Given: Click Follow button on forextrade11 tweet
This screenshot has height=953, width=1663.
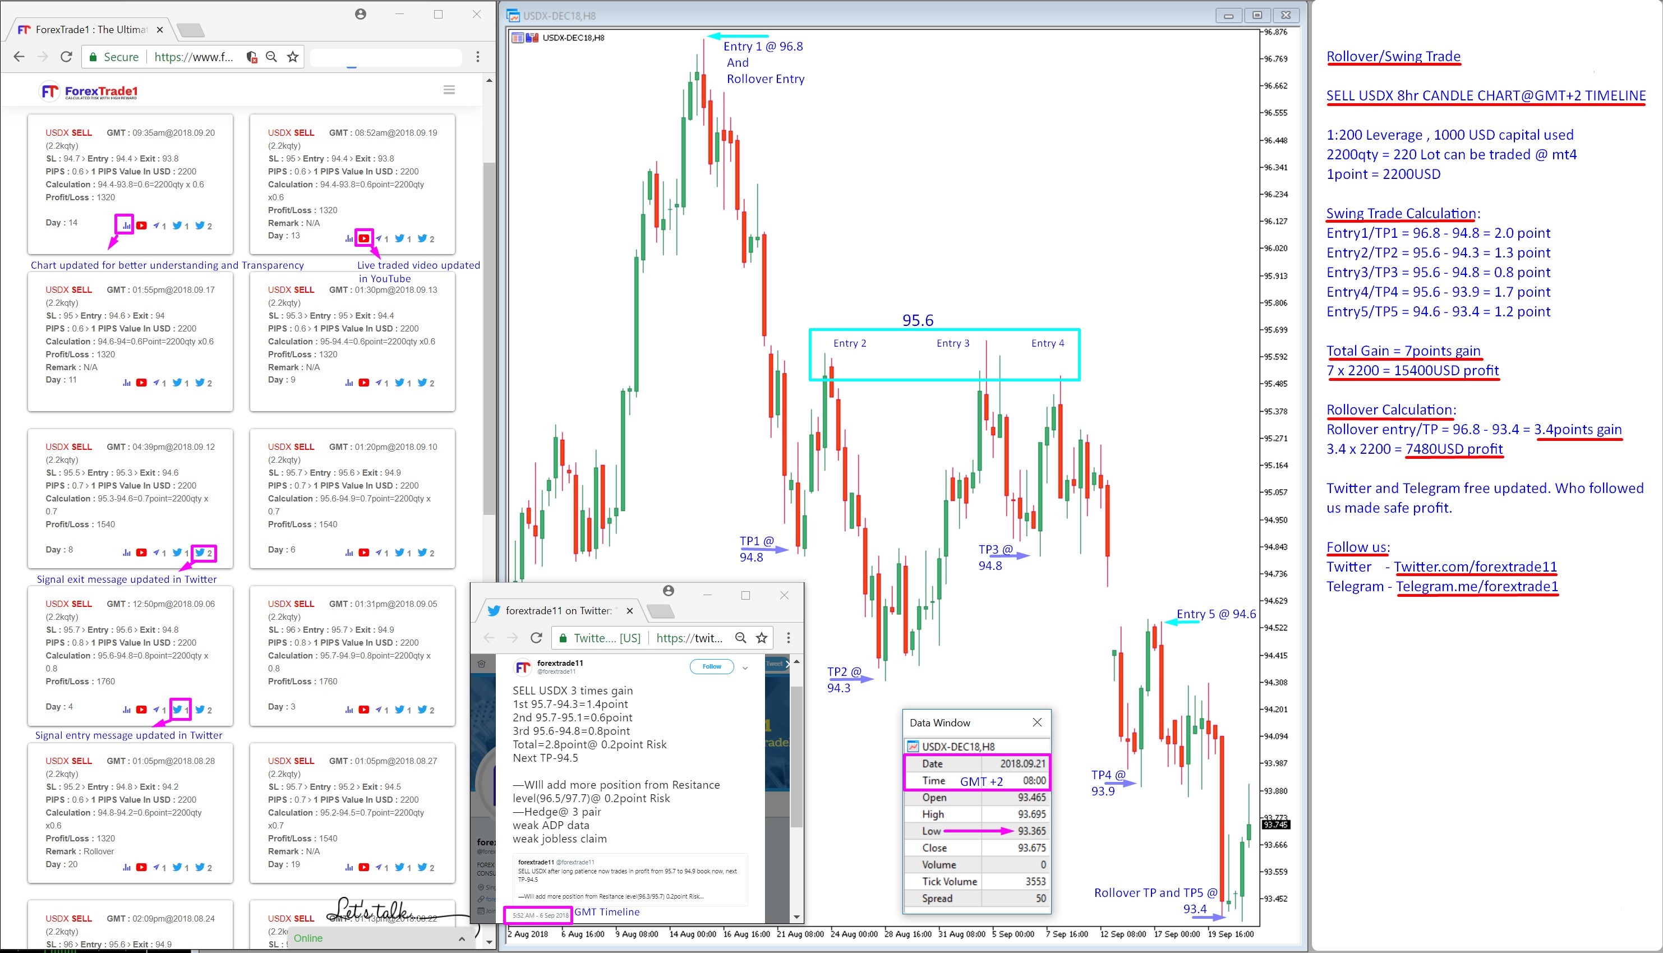Looking at the screenshot, I should tap(711, 666).
